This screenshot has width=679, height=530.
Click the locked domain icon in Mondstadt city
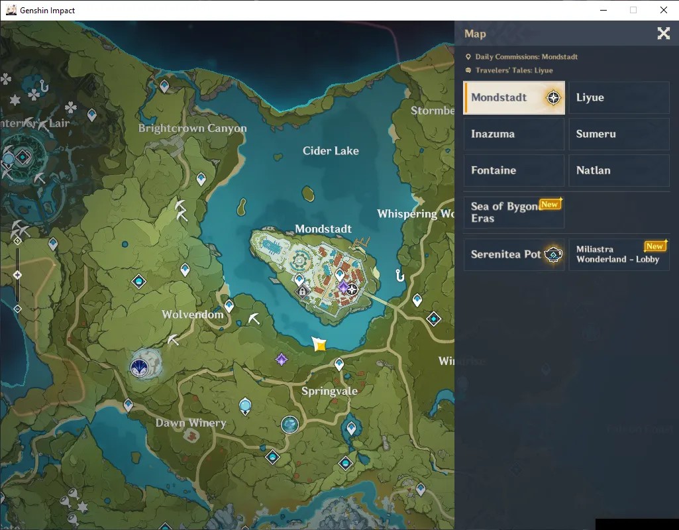pos(303,292)
